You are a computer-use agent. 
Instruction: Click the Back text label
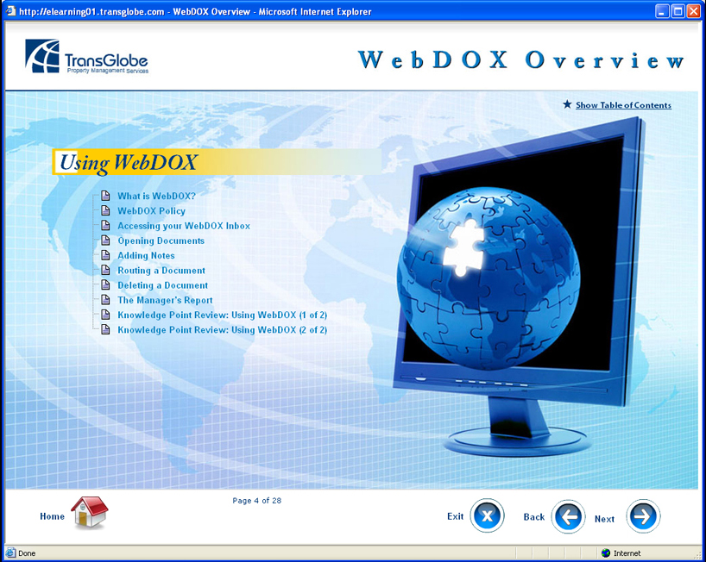point(534,517)
